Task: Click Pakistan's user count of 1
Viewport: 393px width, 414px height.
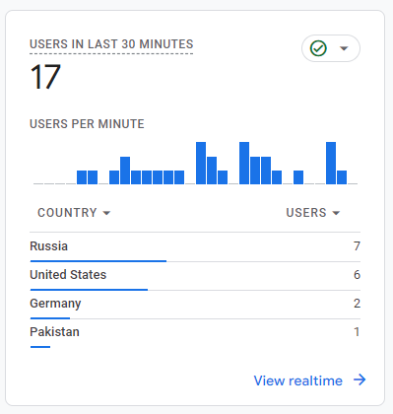Action: pyautogui.click(x=357, y=332)
